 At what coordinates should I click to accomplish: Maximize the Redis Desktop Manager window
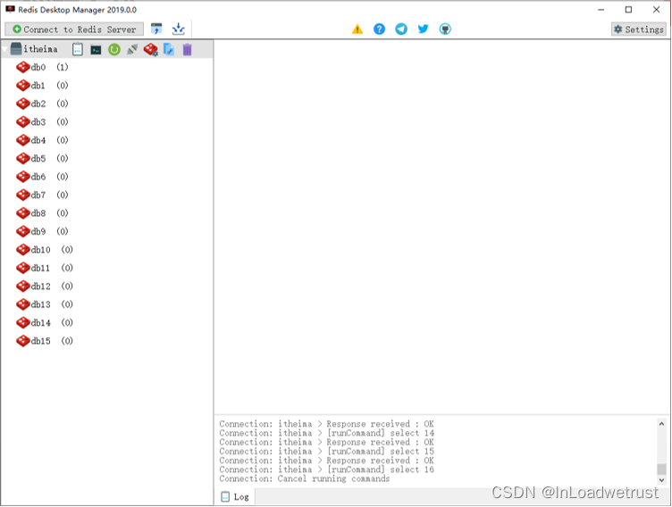tap(628, 10)
